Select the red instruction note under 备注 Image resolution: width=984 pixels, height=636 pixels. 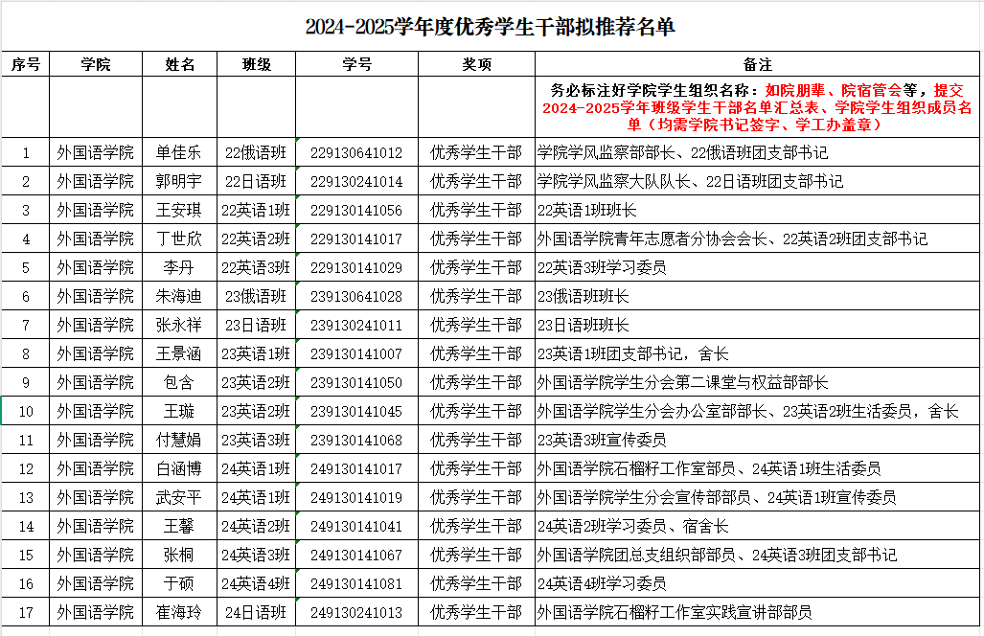[x=757, y=107]
